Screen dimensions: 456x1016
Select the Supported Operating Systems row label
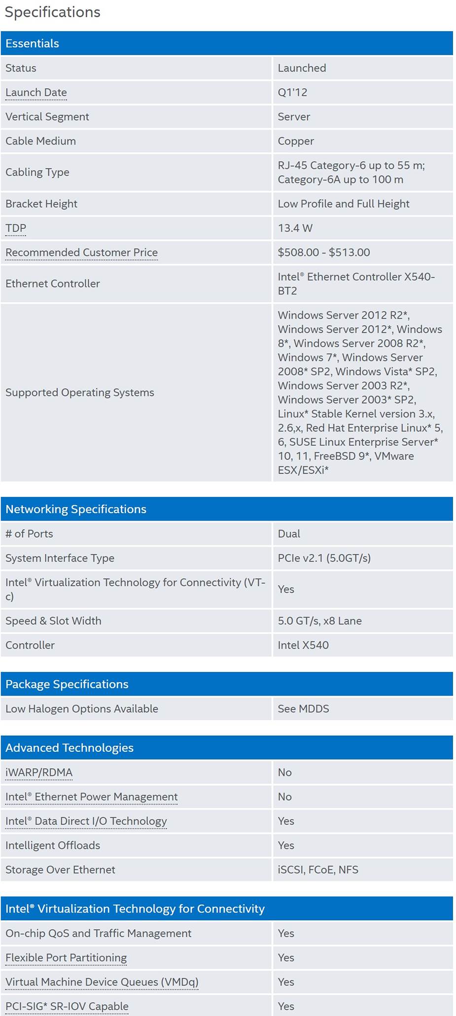(x=80, y=392)
